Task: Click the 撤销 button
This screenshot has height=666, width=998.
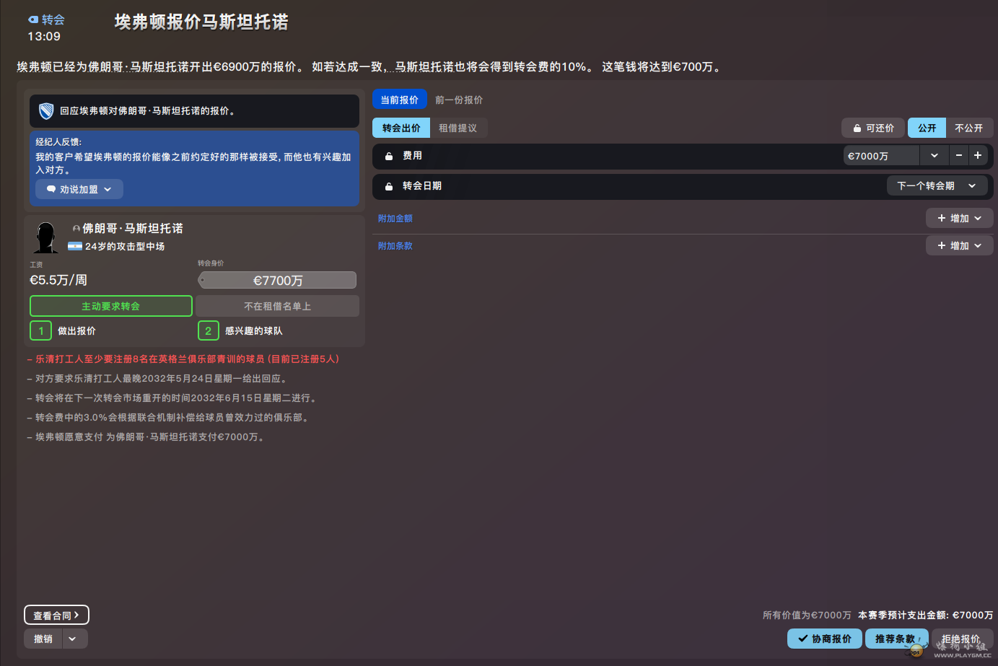Action: pos(43,639)
